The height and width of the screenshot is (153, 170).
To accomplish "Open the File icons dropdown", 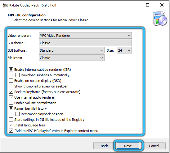I will pyautogui.click(x=72, y=58).
